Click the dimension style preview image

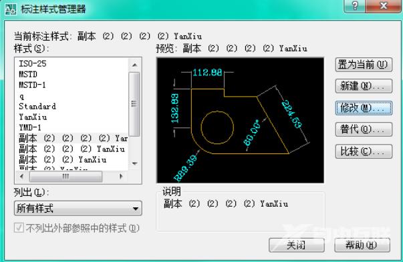tap(240, 120)
